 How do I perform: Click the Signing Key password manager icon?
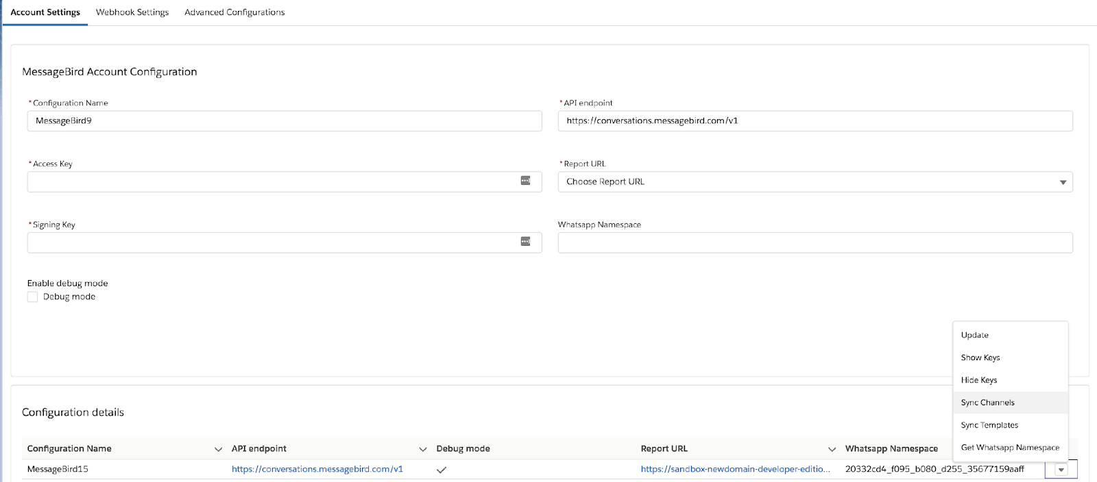click(525, 242)
